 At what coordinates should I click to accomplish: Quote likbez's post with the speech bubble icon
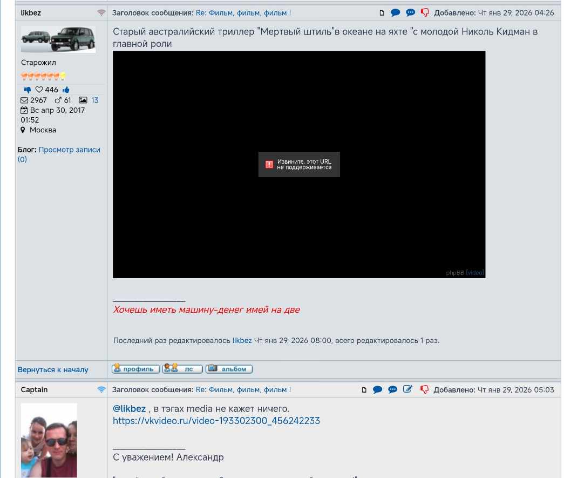point(395,12)
